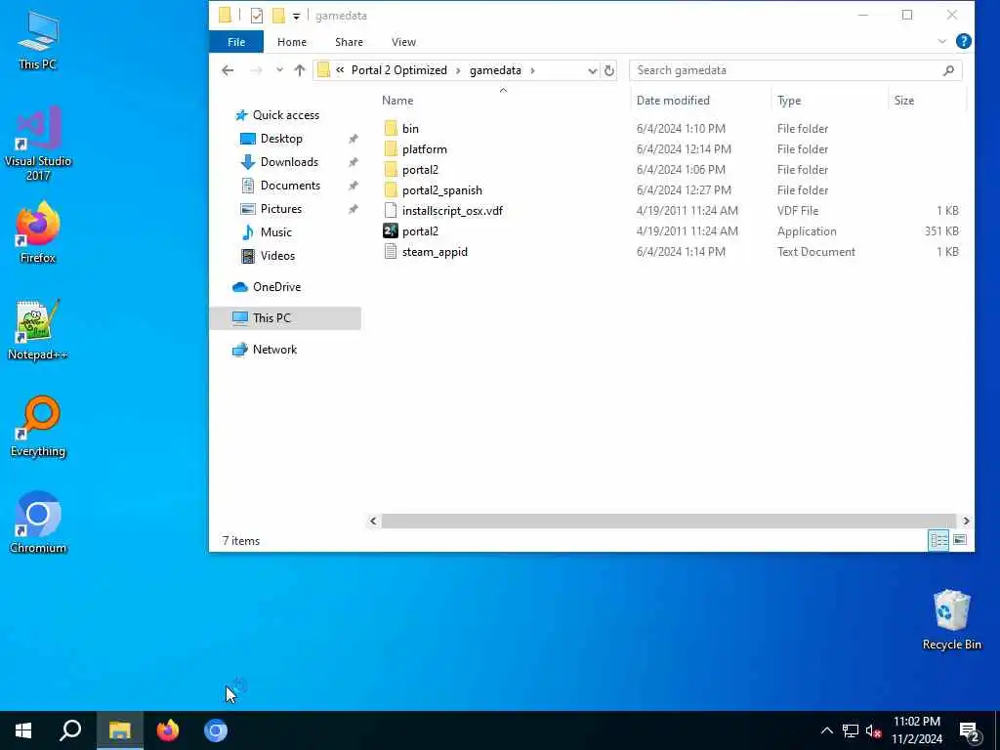Click Portal 2 Optimized in address path
1000x750 pixels.
click(x=399, y=70)
